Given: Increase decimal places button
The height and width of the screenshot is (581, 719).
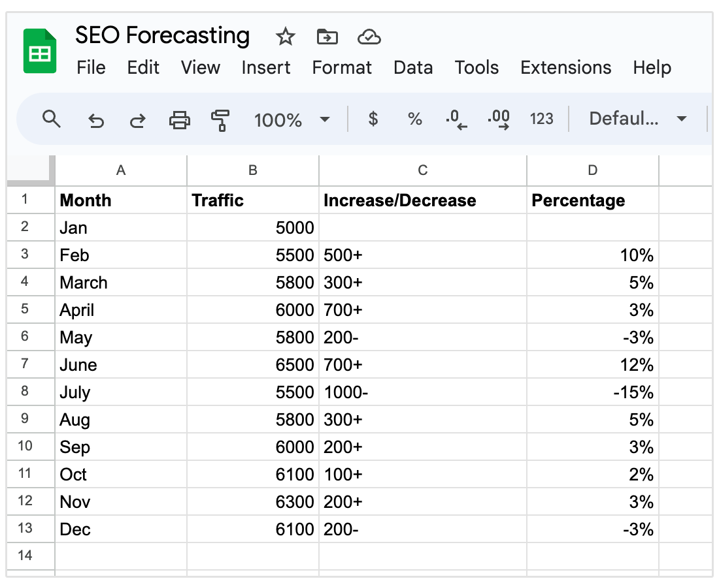Looking at the screenshot, I should tap(499, 119).
